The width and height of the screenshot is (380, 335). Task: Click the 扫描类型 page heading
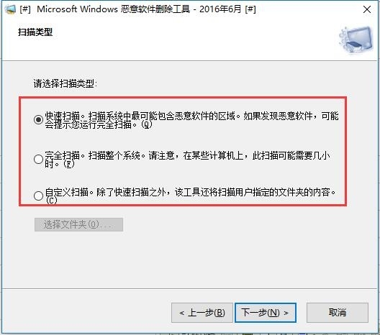[x=35, y=32]
